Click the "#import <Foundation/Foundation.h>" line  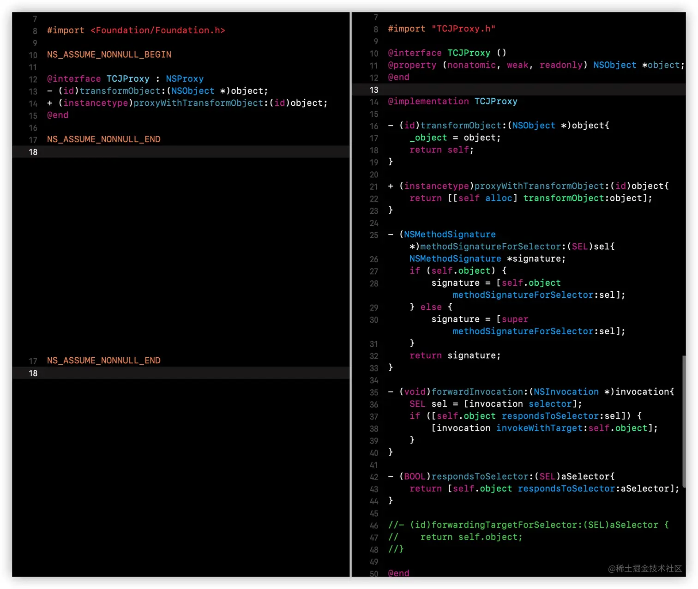coord(136,30)
